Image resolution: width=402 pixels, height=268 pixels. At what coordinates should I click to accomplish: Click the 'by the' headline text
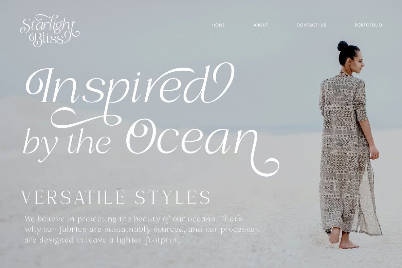click(67, 144)
